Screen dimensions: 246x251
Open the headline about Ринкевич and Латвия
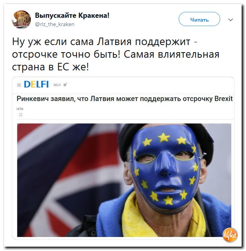[124, 98]
